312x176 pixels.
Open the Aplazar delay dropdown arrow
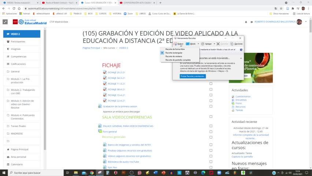(x=214, y=44)
